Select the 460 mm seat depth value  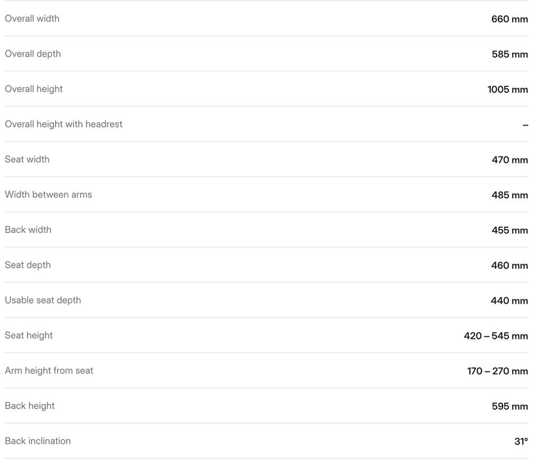(509, 265)
